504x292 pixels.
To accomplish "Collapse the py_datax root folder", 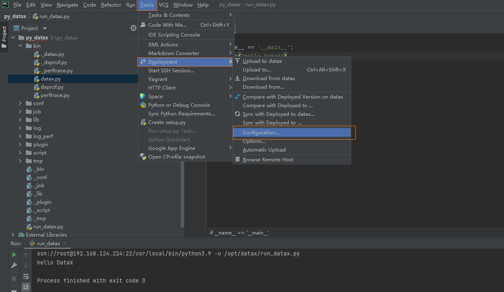I will [13, 37].
